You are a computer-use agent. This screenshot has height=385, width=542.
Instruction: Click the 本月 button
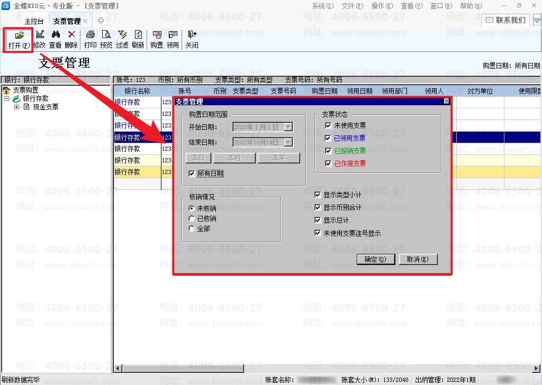(x=234, y=158)
